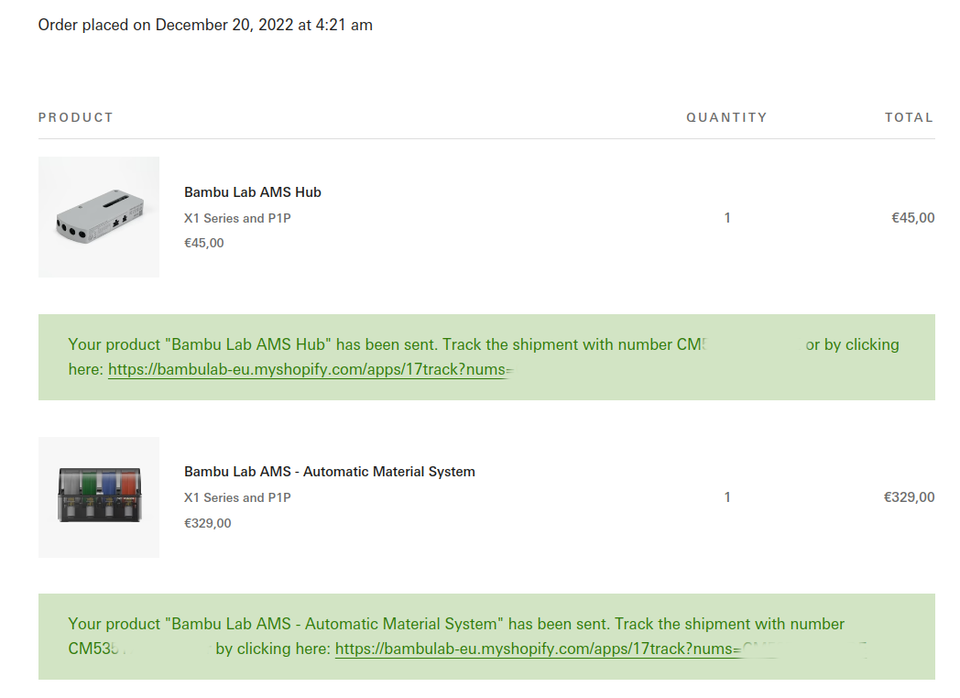Click the €45,00 amount in the Total column
The width and height of the screenshot is (960, 698).
912,218
